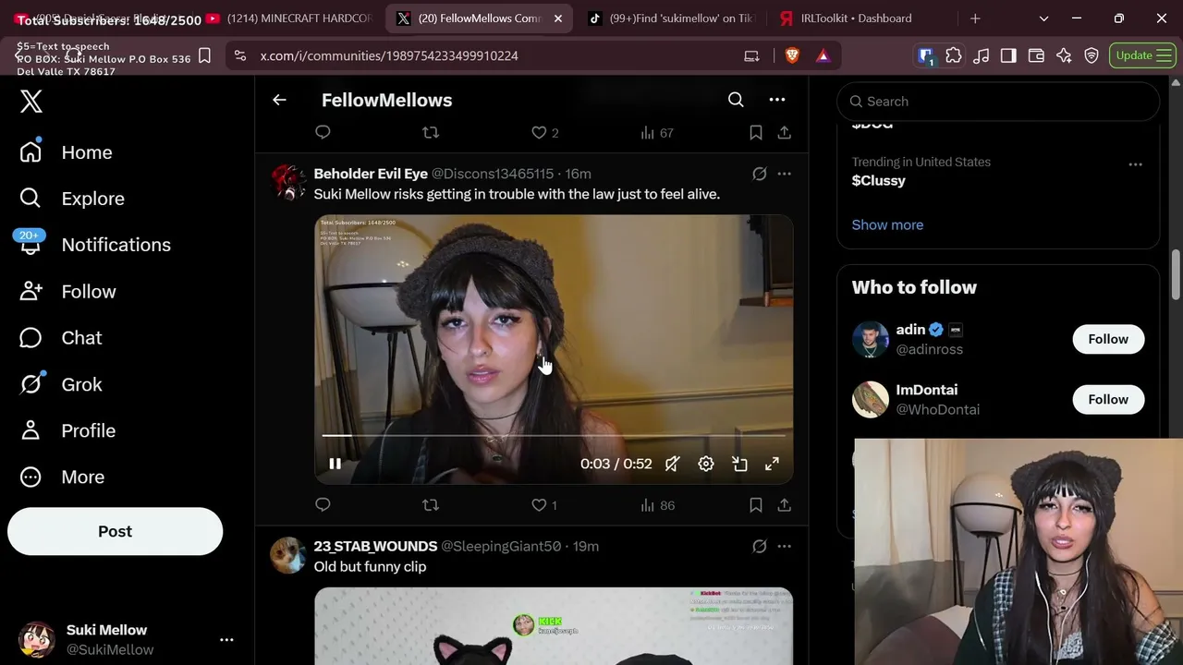Open a new browser tab

[975, 18]
